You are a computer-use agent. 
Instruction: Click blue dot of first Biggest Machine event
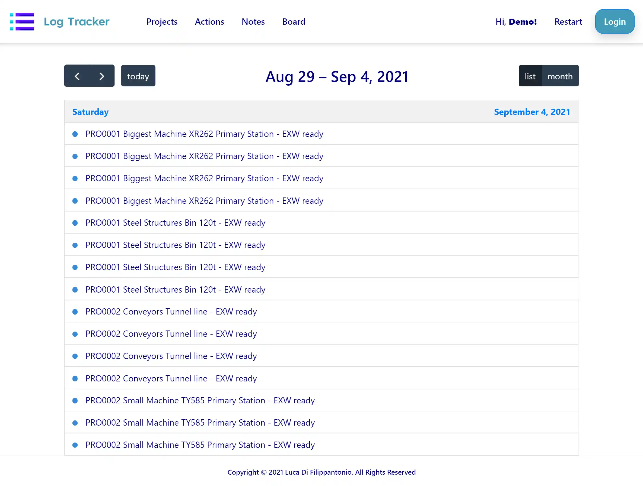tap(75, 134)
